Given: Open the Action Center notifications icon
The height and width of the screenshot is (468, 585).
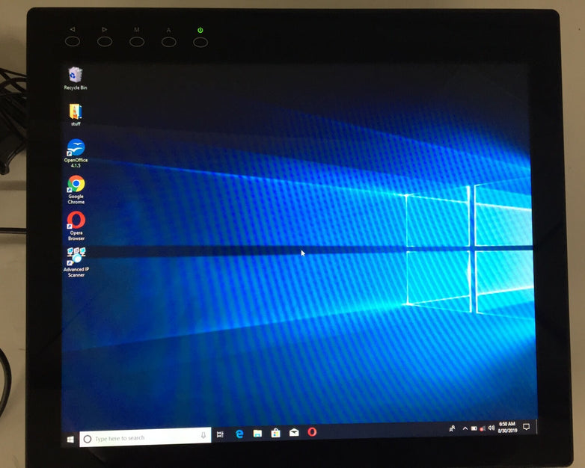Looking at the screenshot, I should tap(527, 427).
